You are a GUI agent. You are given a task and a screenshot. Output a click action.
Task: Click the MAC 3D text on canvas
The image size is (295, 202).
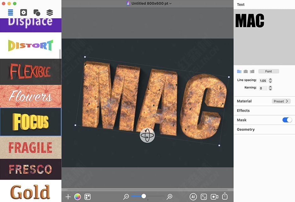click(x=154, y=100)
